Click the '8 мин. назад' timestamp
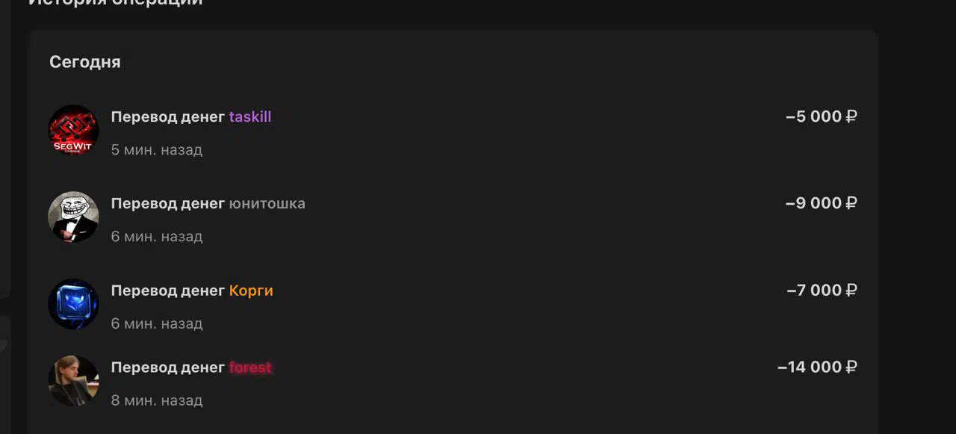 pos(157,401)
